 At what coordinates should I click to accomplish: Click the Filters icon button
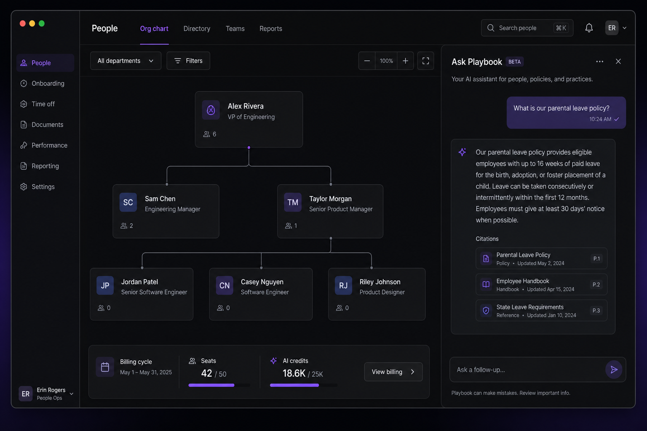tap(188, 61)
